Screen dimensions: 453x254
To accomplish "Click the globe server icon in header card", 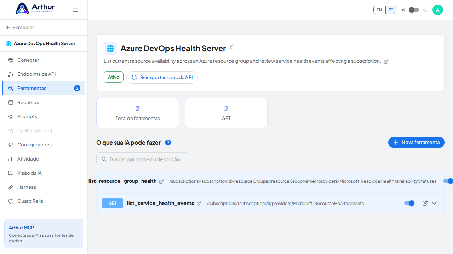I will tap(110, 48).
